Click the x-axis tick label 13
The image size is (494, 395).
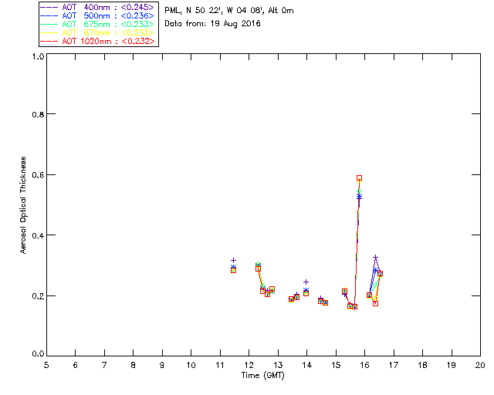[x=278, y=365]
